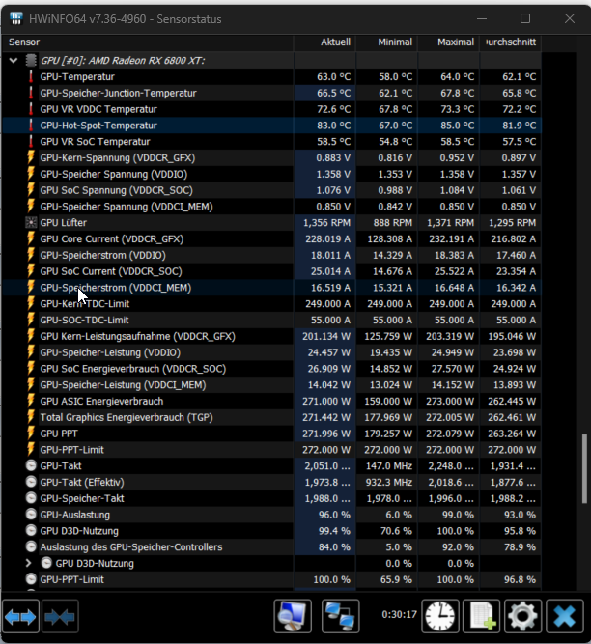This screenshot has height=644, width=591.
Task: Click the Sensor column header
Action: point(148,42)
